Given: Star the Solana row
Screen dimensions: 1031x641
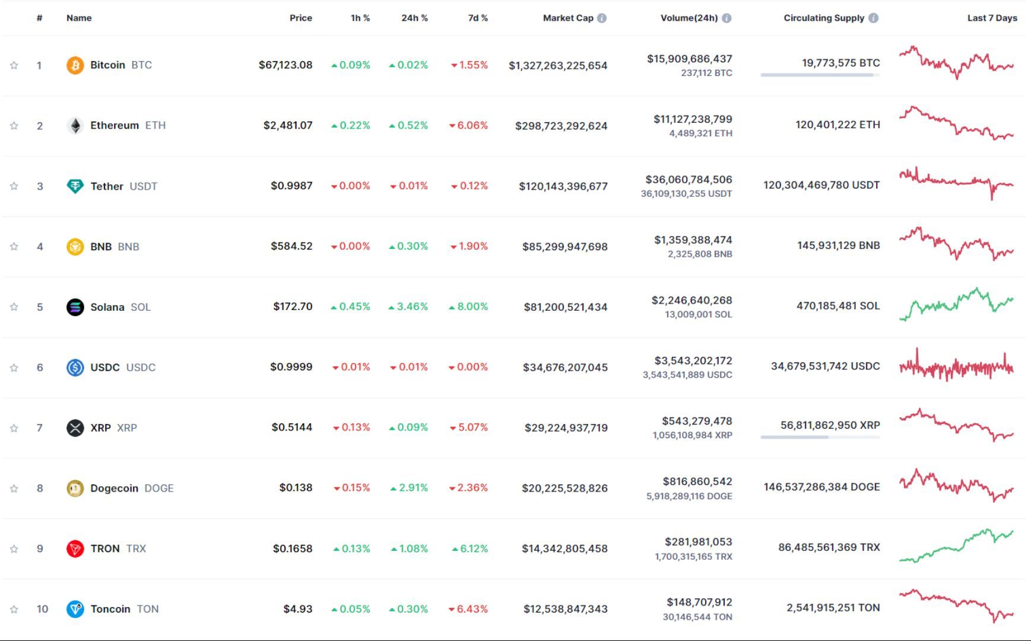Looking at the screenshot, I should point(12,307).
